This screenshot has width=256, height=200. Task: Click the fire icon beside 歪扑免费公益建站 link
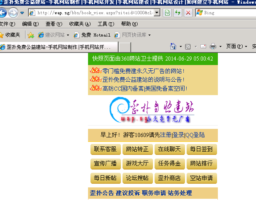point(96,79)
